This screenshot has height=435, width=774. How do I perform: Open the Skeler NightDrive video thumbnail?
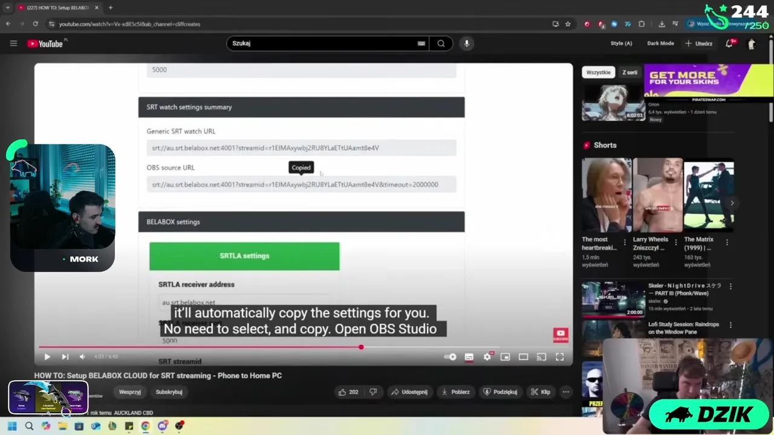(x=613, y=300)
